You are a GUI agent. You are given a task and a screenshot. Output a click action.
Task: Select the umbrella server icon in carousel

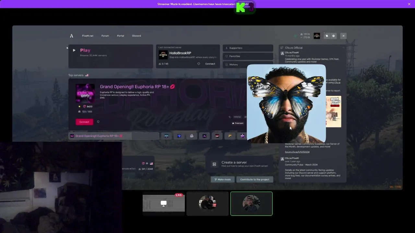[166, 136]
